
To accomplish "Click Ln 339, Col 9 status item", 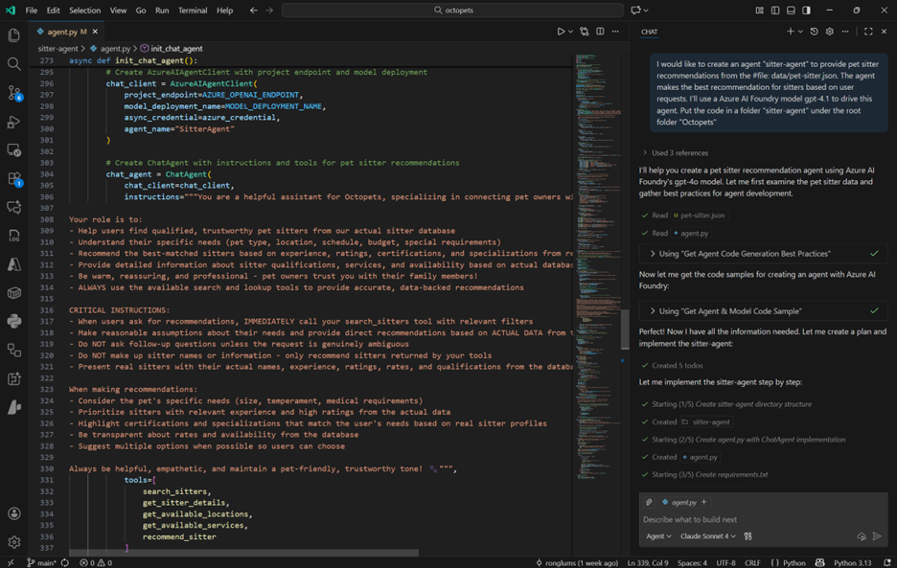I will [x=648, y=563].
